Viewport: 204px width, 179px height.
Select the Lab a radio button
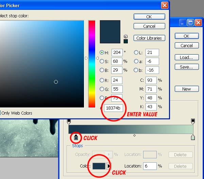(136, 61)
